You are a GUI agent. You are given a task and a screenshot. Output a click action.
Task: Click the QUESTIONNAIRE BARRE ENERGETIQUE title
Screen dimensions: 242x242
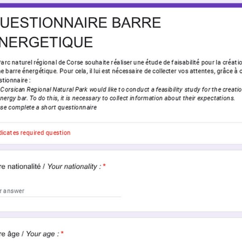(81, 32)
